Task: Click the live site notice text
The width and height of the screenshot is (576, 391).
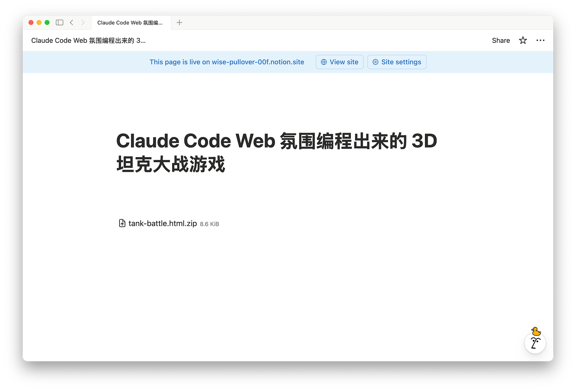Action: tap(227, 62)
